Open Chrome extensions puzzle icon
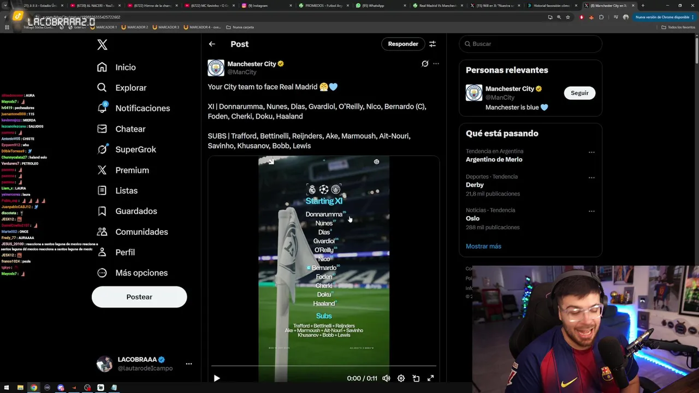 [x=601, y=17]
